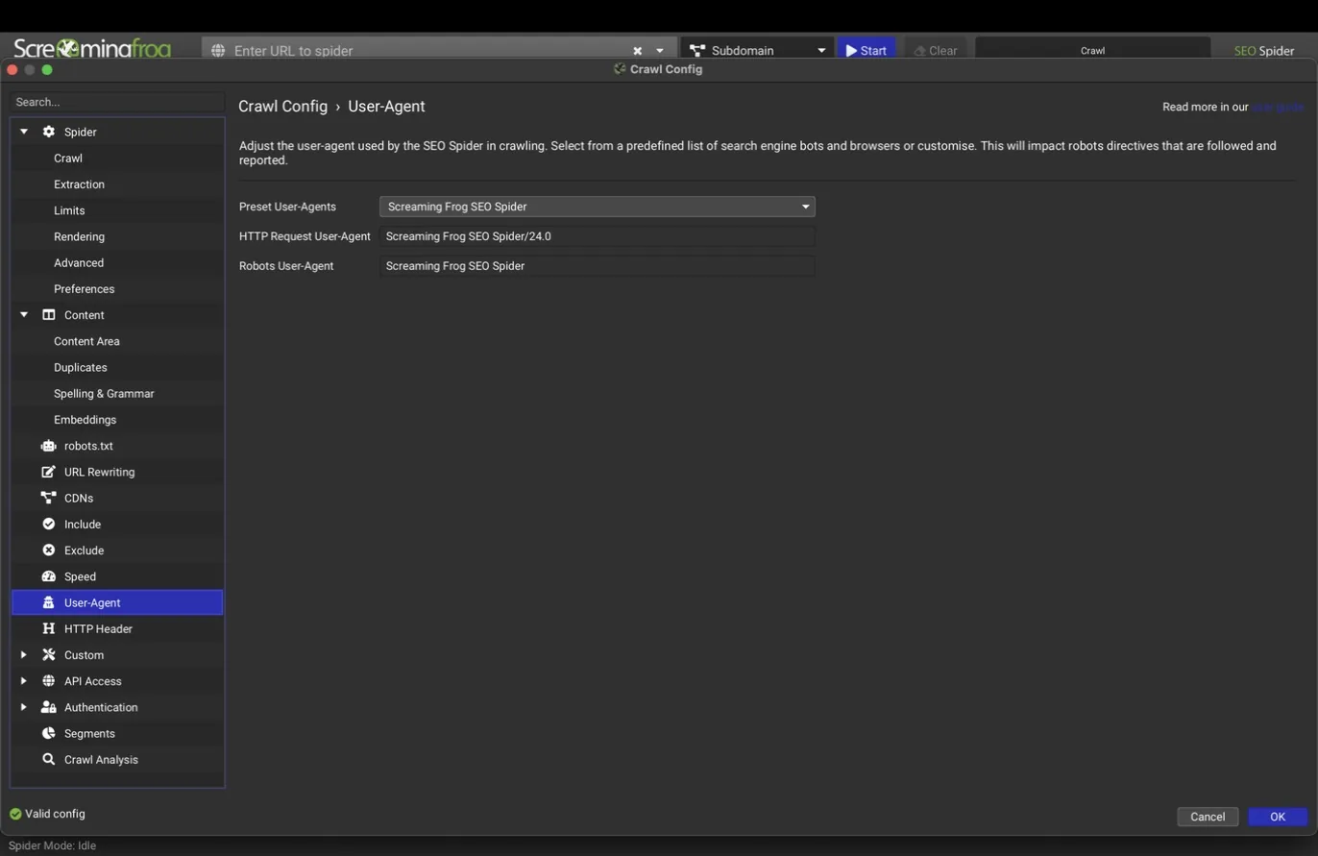Click the Preset User-Agents label
This screenshot has height=856, width=1318.
point(287,207)
